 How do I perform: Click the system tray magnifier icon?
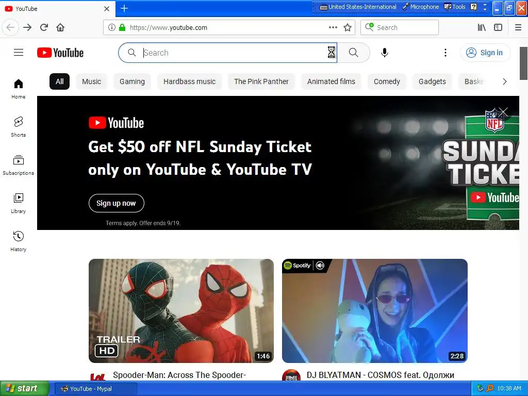(x=490, y=388)
